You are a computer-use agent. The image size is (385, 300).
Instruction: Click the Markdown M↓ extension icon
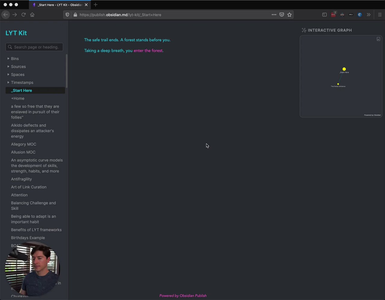(x=351, y=15)
